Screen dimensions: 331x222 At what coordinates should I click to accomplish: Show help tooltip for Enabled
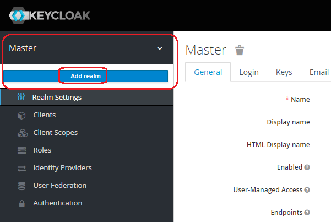tap(307, 167)
